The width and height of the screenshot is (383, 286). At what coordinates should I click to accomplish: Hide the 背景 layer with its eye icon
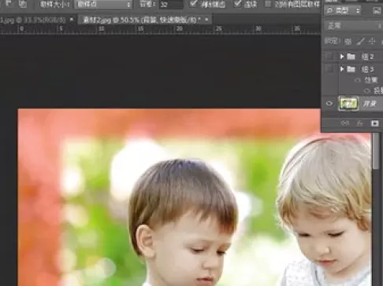pyautogui.click(x=329, y=104)
